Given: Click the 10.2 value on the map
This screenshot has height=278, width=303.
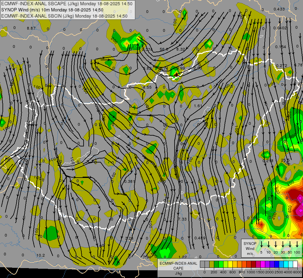Looking at the screenshot, I should coord(41,255).
